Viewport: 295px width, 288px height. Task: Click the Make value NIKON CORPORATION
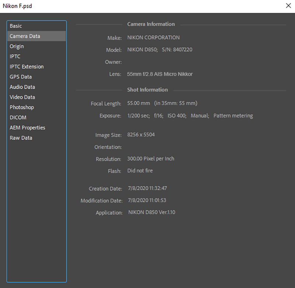click(153, 38)
